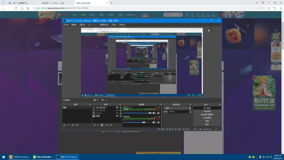This screenshot has width=284, height=160.
Task: Open the 编辑 menu in OBS
Action: [74, 25]
